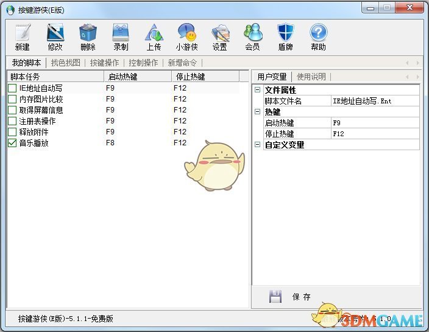This screenshot has height=332, width=429.
Task: Select the 释放附件 script name
Action: click(x=34, y=132)
